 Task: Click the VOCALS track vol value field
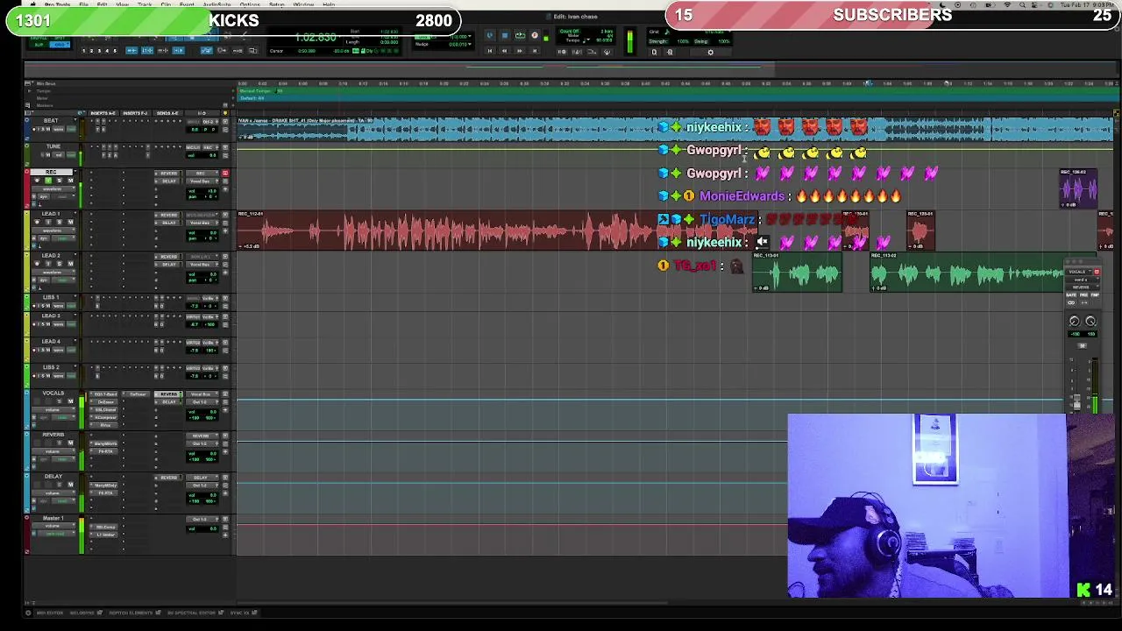[202, 412]
